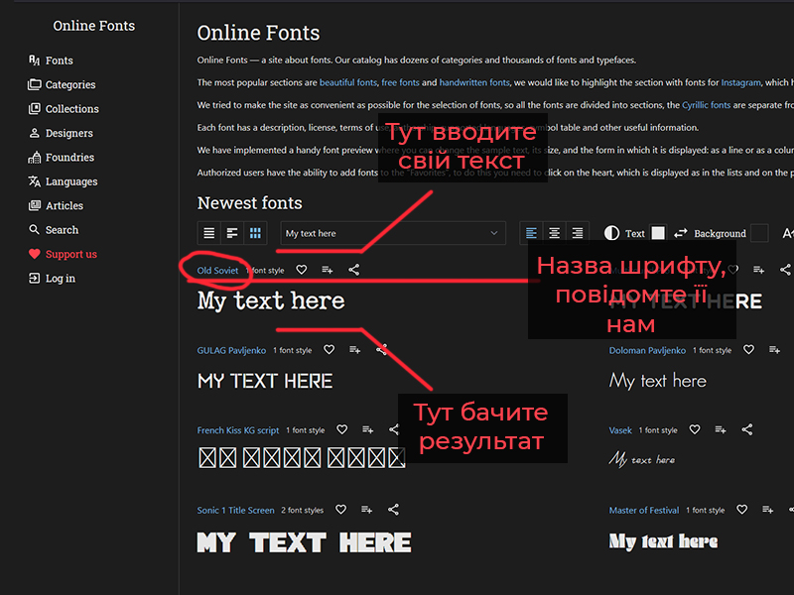The height and width of the screenshot is (595, 794).
Task: Open the handwritten fonts link
Action: pos(474,82)
